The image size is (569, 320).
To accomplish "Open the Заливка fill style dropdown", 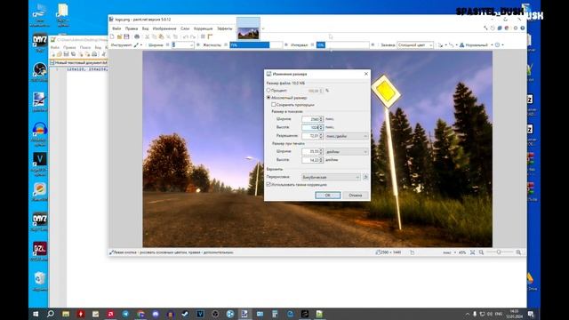I will click(415, 45).
